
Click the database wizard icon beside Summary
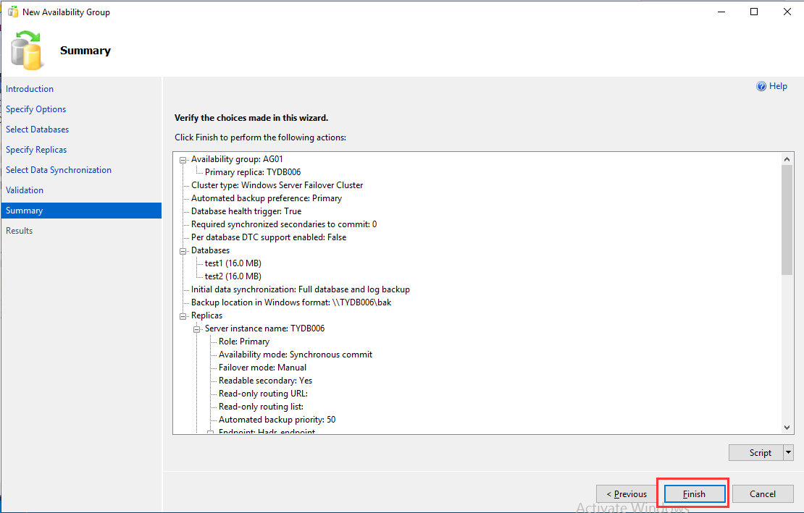[27, 50]
